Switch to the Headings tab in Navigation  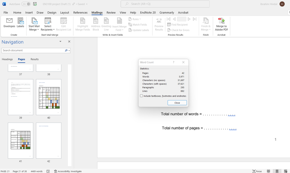coord(7,59)
